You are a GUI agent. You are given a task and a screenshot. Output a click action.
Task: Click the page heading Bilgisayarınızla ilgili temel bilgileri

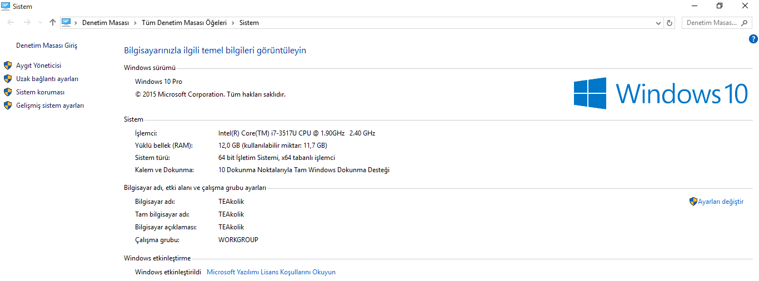(x=215, y=50)
